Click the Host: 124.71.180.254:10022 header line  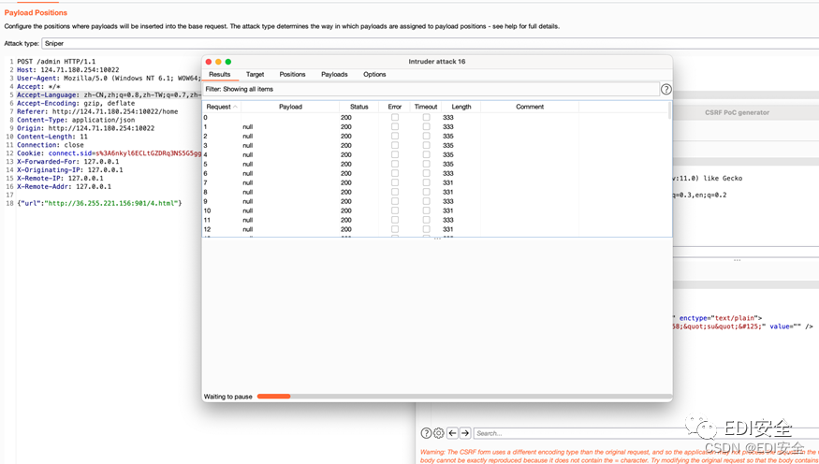tap(68, 70)
